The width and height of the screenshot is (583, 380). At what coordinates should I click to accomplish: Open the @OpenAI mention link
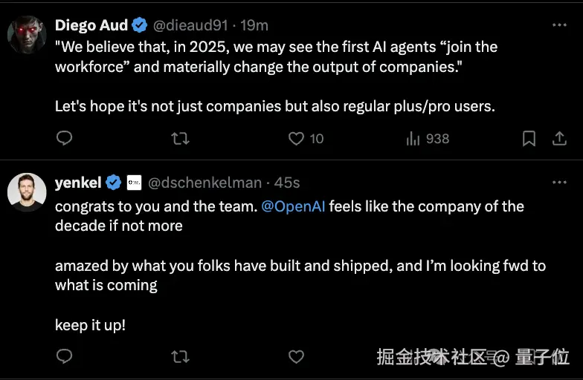coord(293,206)
